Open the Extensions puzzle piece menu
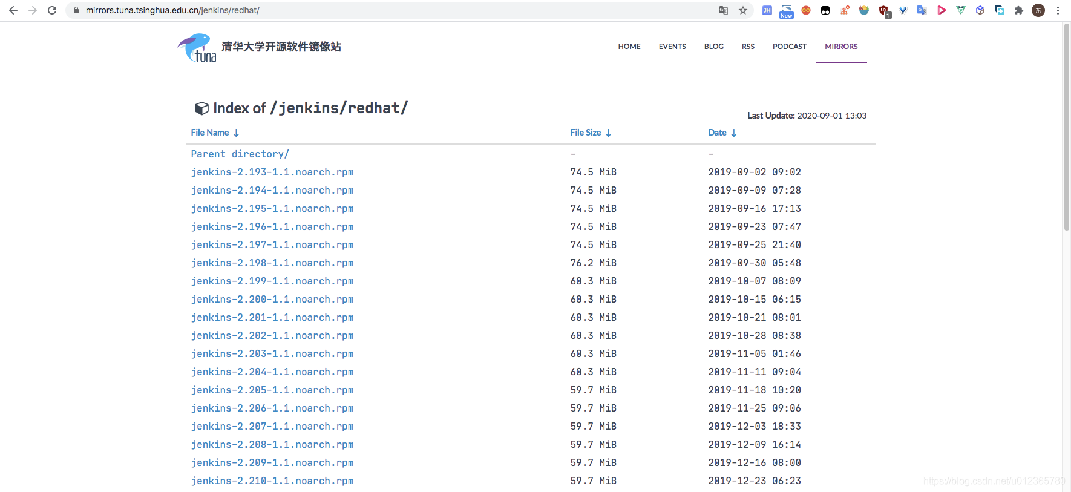This screenshot has width=1071, height=492. (1019, 10)
